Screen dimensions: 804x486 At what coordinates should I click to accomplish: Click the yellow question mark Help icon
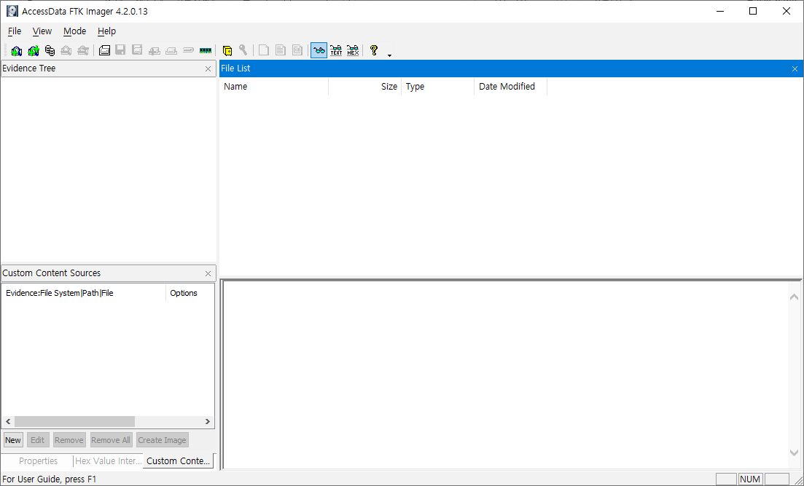click(374, 50)
